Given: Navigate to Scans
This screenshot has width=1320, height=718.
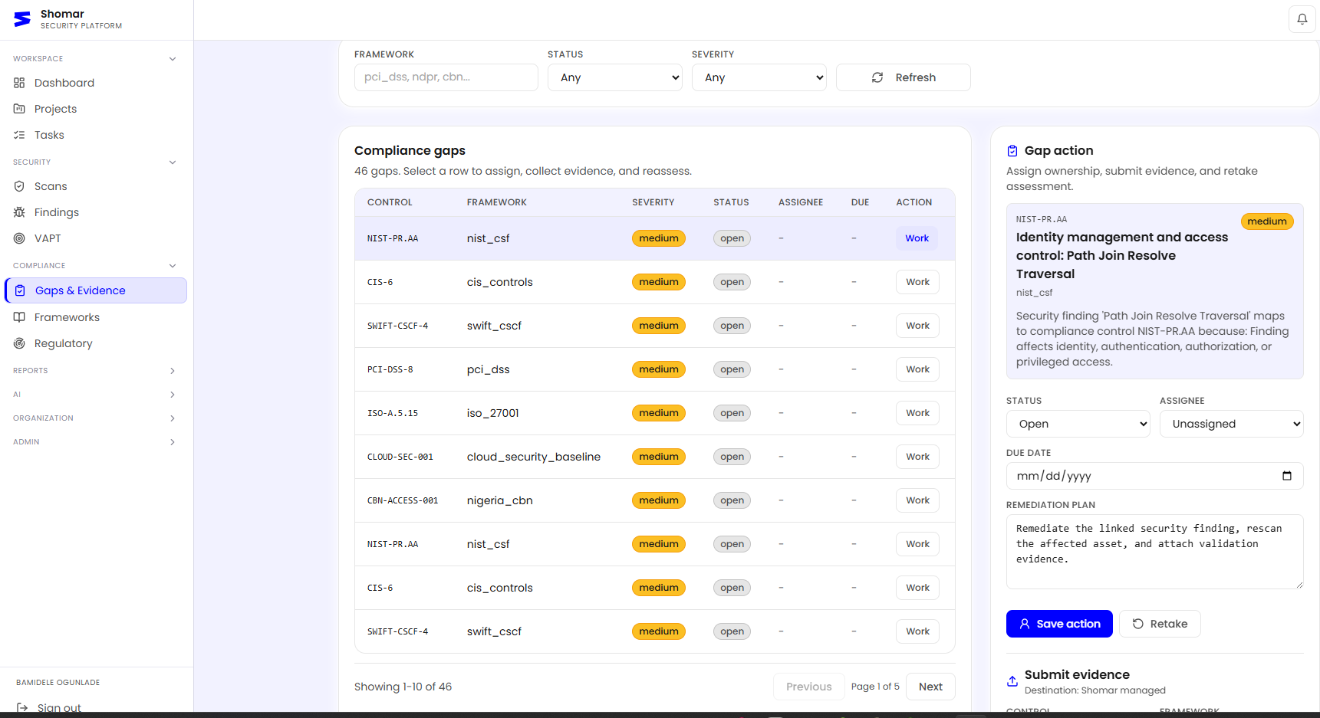Looking at the screenshot, I should (x=96, y=186).
